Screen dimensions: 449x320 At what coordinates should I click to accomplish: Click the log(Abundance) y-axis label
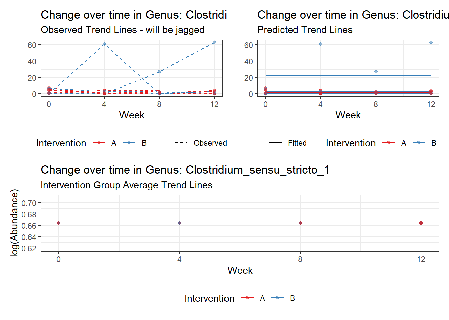14,223
